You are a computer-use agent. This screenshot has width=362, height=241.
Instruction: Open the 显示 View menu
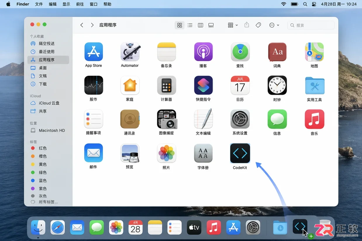point(66,4)
